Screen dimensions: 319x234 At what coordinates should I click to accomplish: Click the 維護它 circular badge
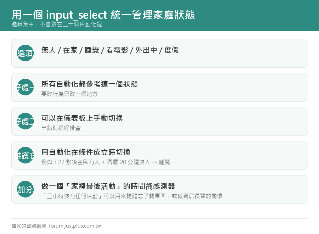coord(25,155)
